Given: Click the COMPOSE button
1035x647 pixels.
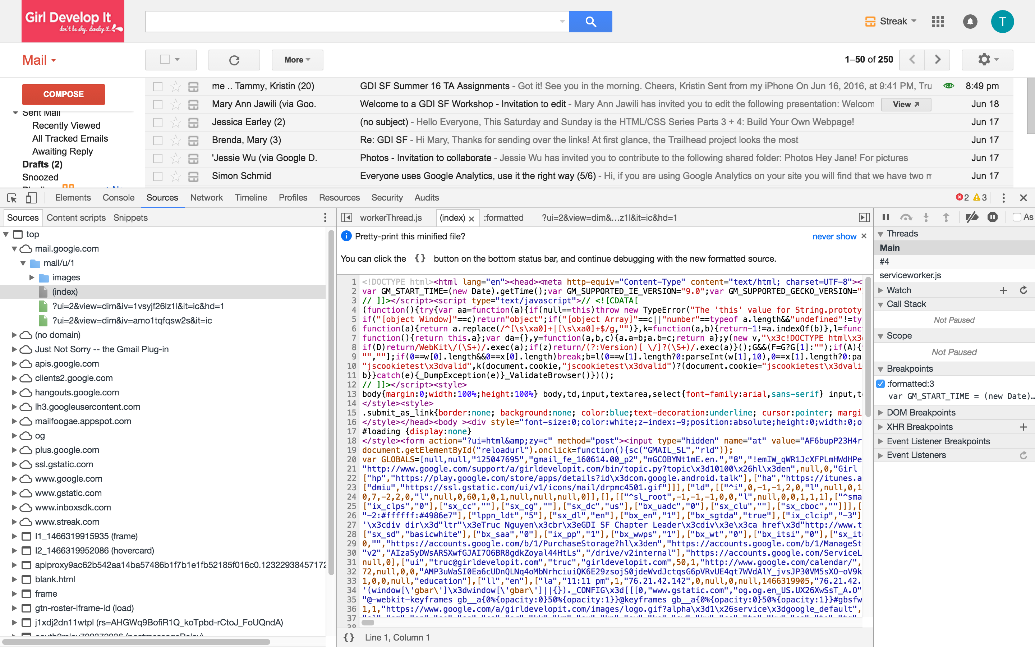Looking at the screenshot, I should coord(63,94).
